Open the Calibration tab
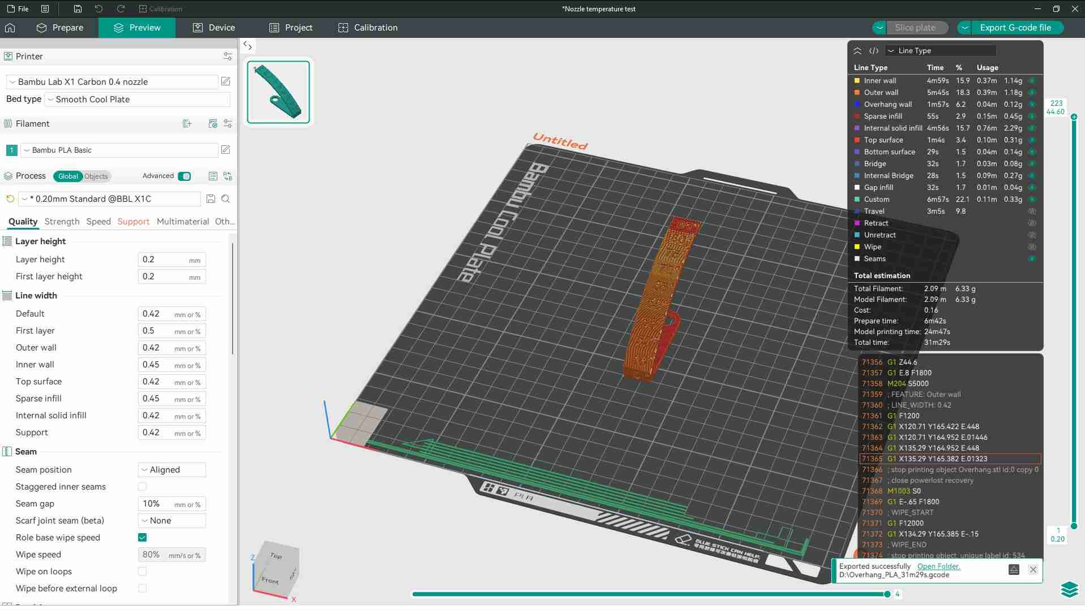Screen dimensions: 1085x610 click(368, 28)
